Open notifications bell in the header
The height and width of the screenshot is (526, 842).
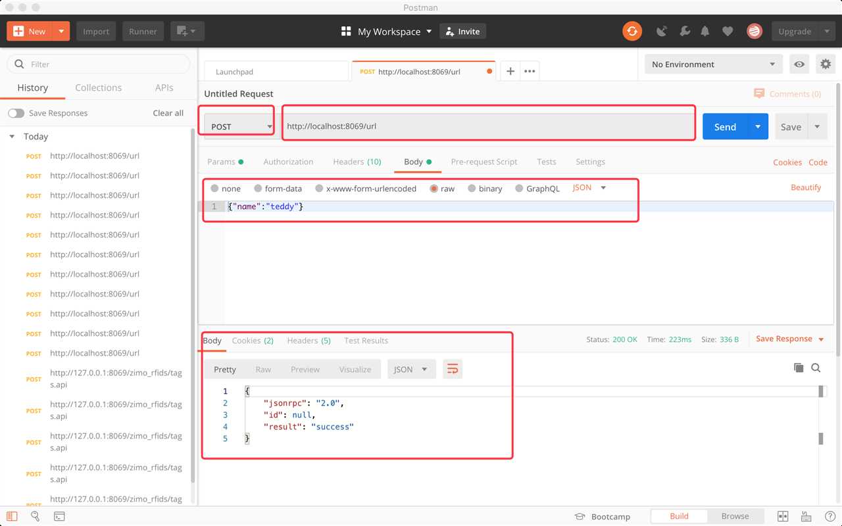705,31
